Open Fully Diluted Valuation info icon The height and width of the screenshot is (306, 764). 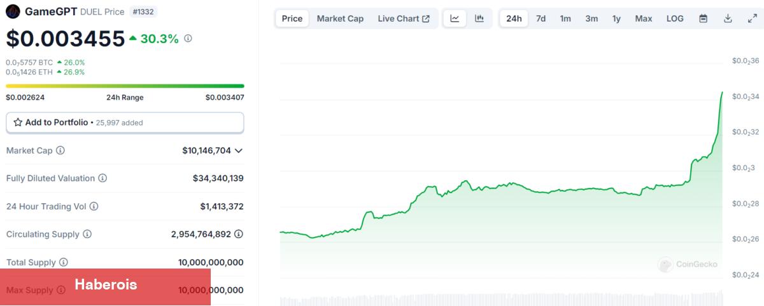103,178
